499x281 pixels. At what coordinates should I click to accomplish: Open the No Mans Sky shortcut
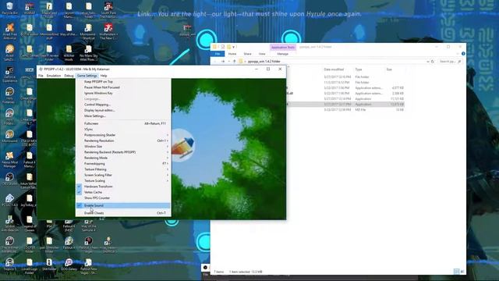pyautogui.click(x=88, y=52)
